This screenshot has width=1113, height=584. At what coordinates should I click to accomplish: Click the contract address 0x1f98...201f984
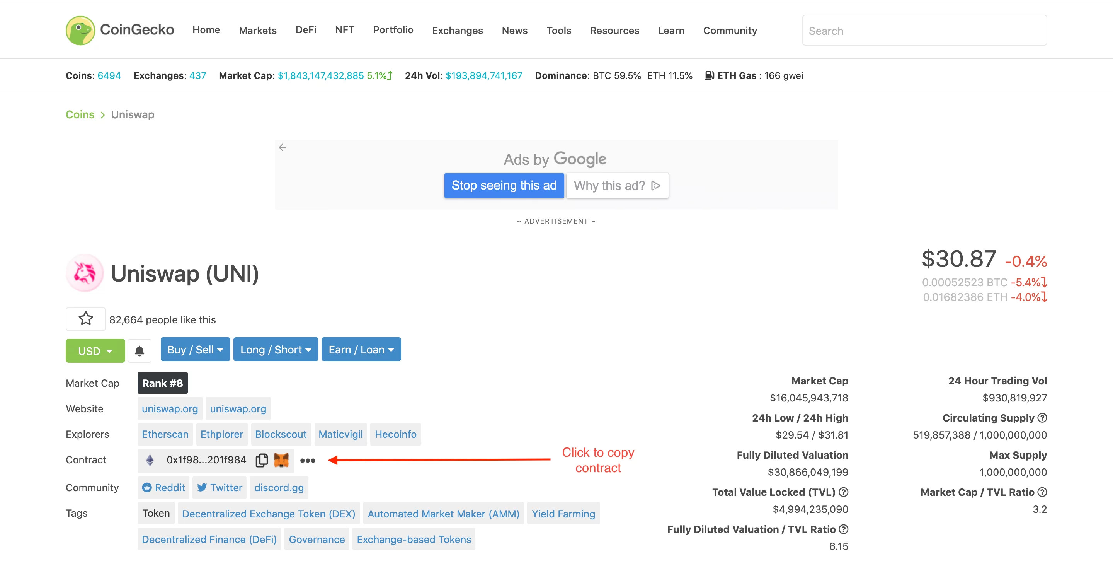tap(206, 460)
